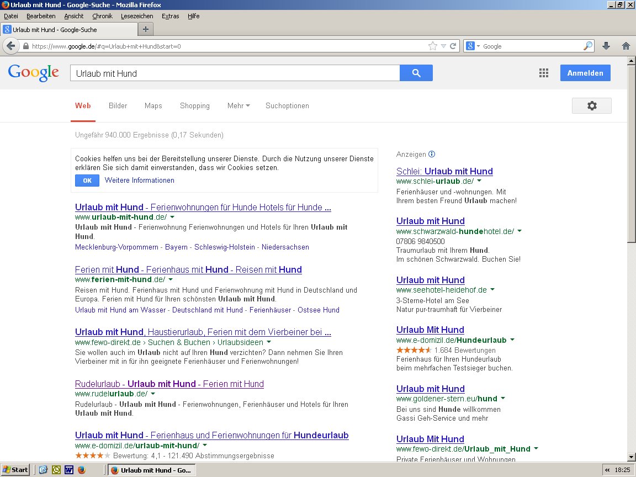
Task: Open the Hilfe menu
Action: coord(193,16)
